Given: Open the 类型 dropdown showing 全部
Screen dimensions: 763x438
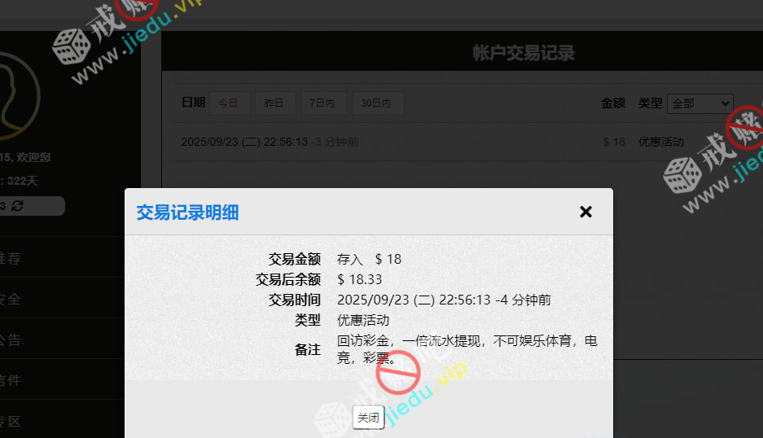Looking at the screenshot, I should (699, 103).
